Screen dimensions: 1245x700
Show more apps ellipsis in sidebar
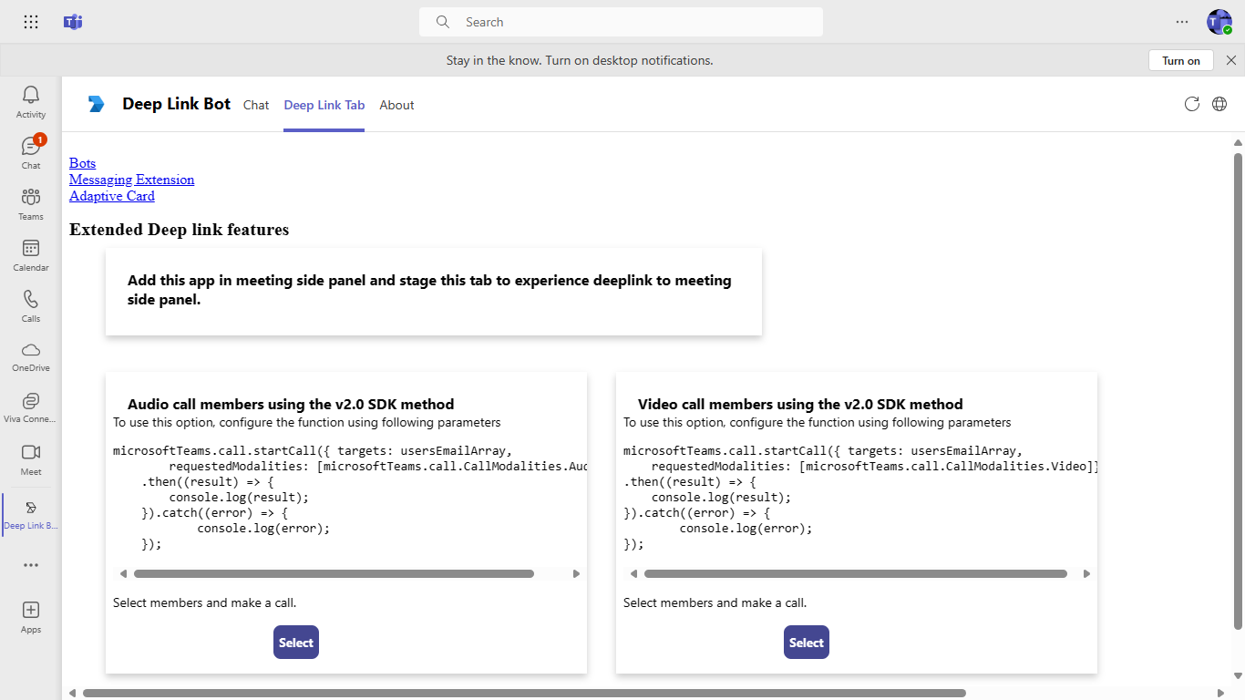[31, 565]
